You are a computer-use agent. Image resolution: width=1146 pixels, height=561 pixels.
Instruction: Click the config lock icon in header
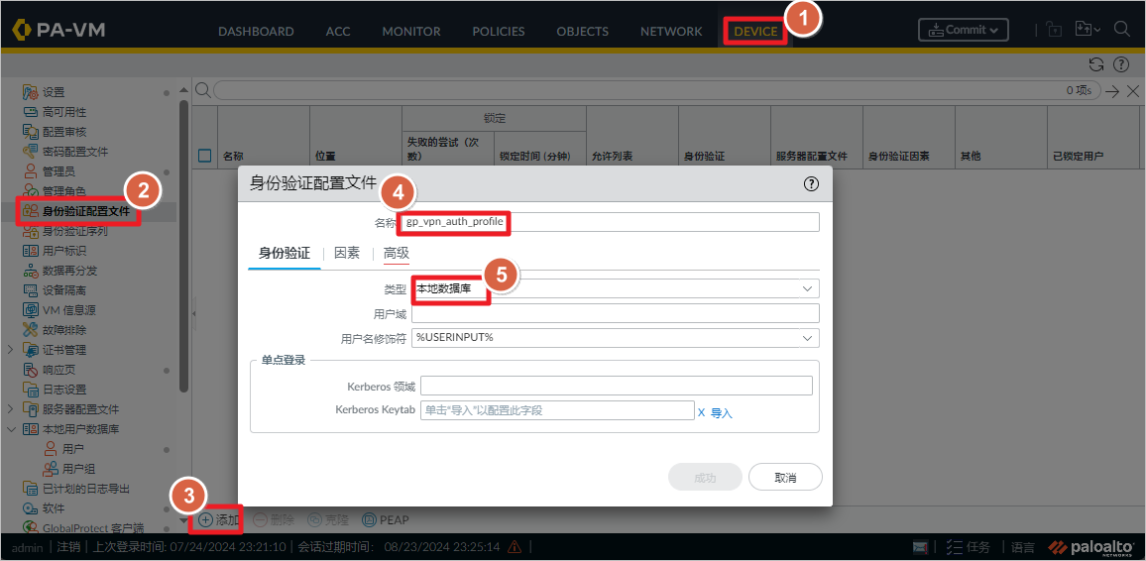[1054, 30]
